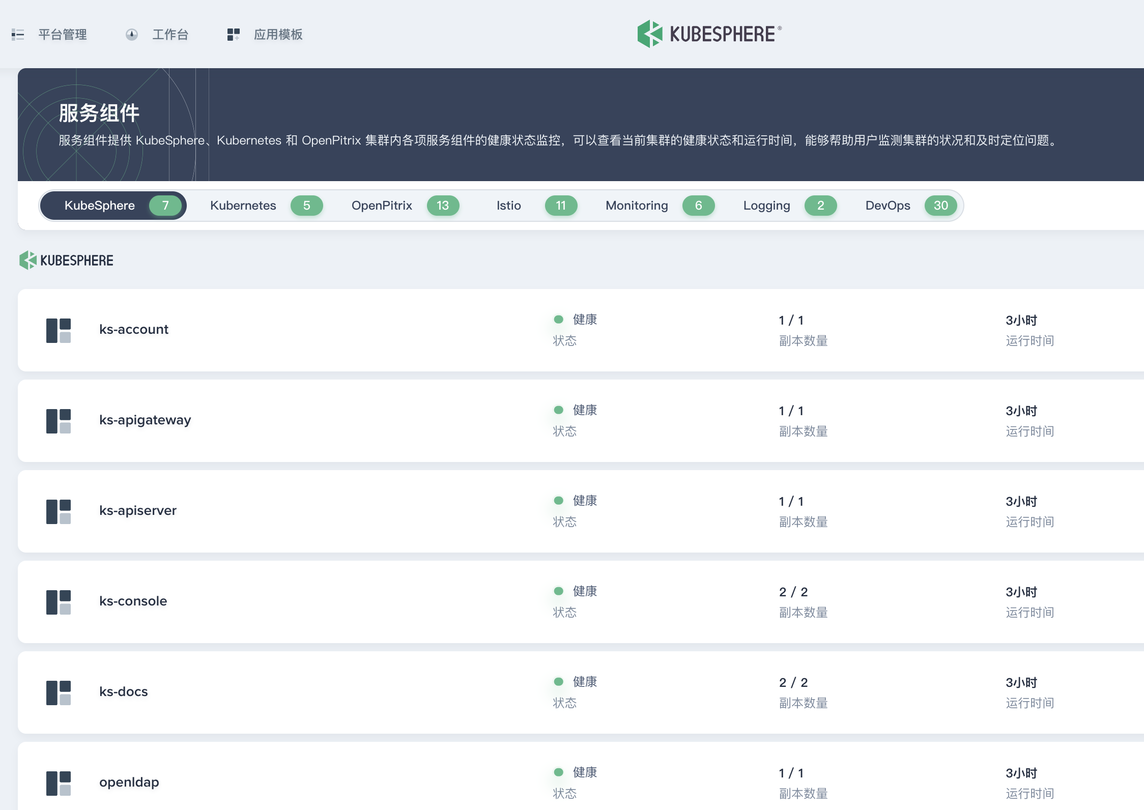Click the 健康 status of ks-docs

click(x=585, y=682)
